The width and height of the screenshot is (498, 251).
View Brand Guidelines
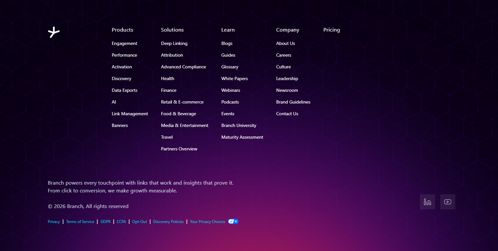[x=293, y=102]
